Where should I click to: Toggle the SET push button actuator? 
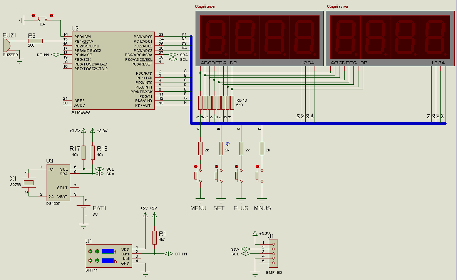tap(216, 176)
